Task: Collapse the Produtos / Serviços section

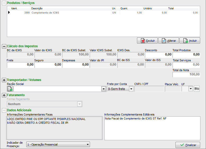Action: coord(4,3)
